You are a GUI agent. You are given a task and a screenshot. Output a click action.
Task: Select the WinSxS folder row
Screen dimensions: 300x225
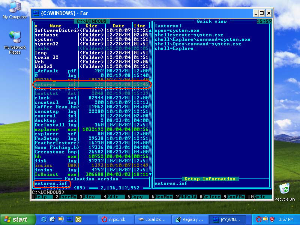[x=91, y=66]
